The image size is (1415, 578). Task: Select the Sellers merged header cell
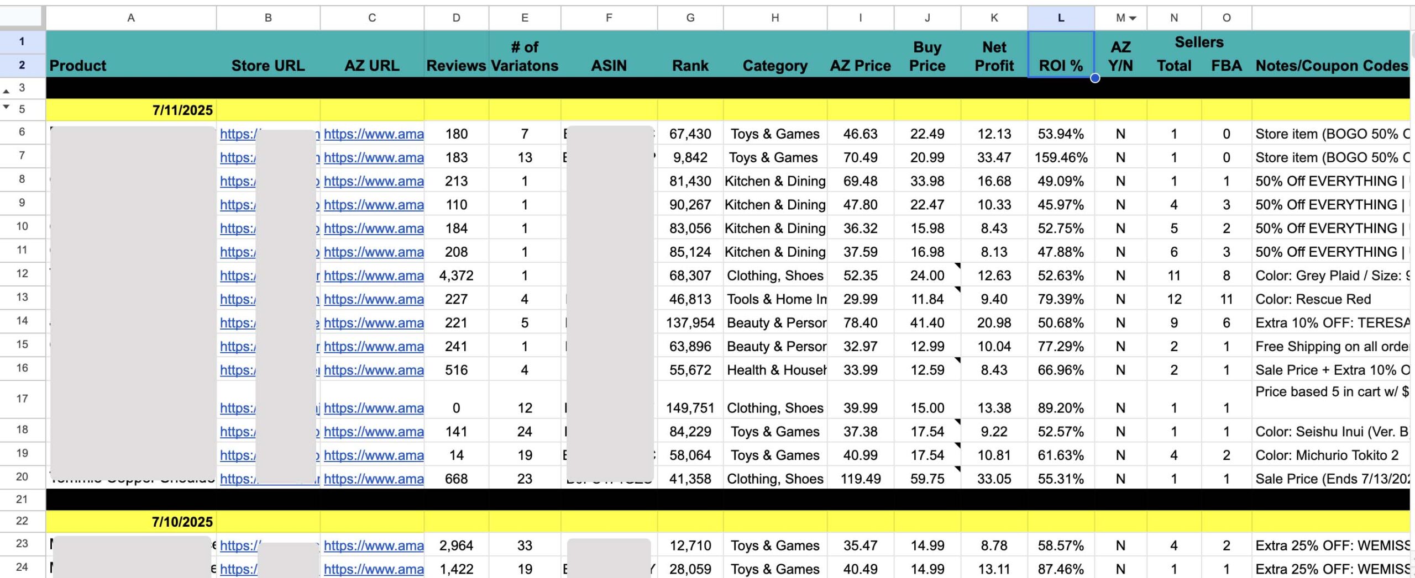(1199, 42)
